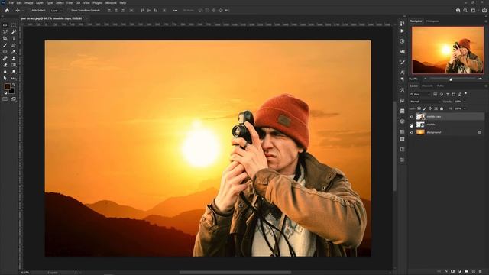The width and height of the screenshot is (489, 275).
Task: Open the File menu
Action: tap(11, 3)
